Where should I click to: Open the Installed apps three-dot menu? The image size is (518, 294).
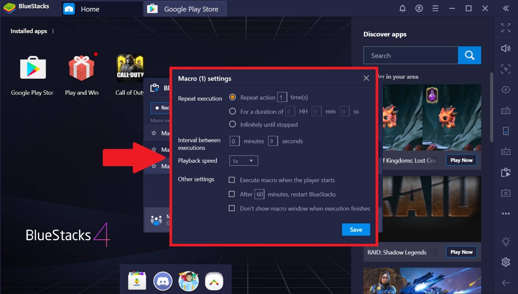point(53,31)
